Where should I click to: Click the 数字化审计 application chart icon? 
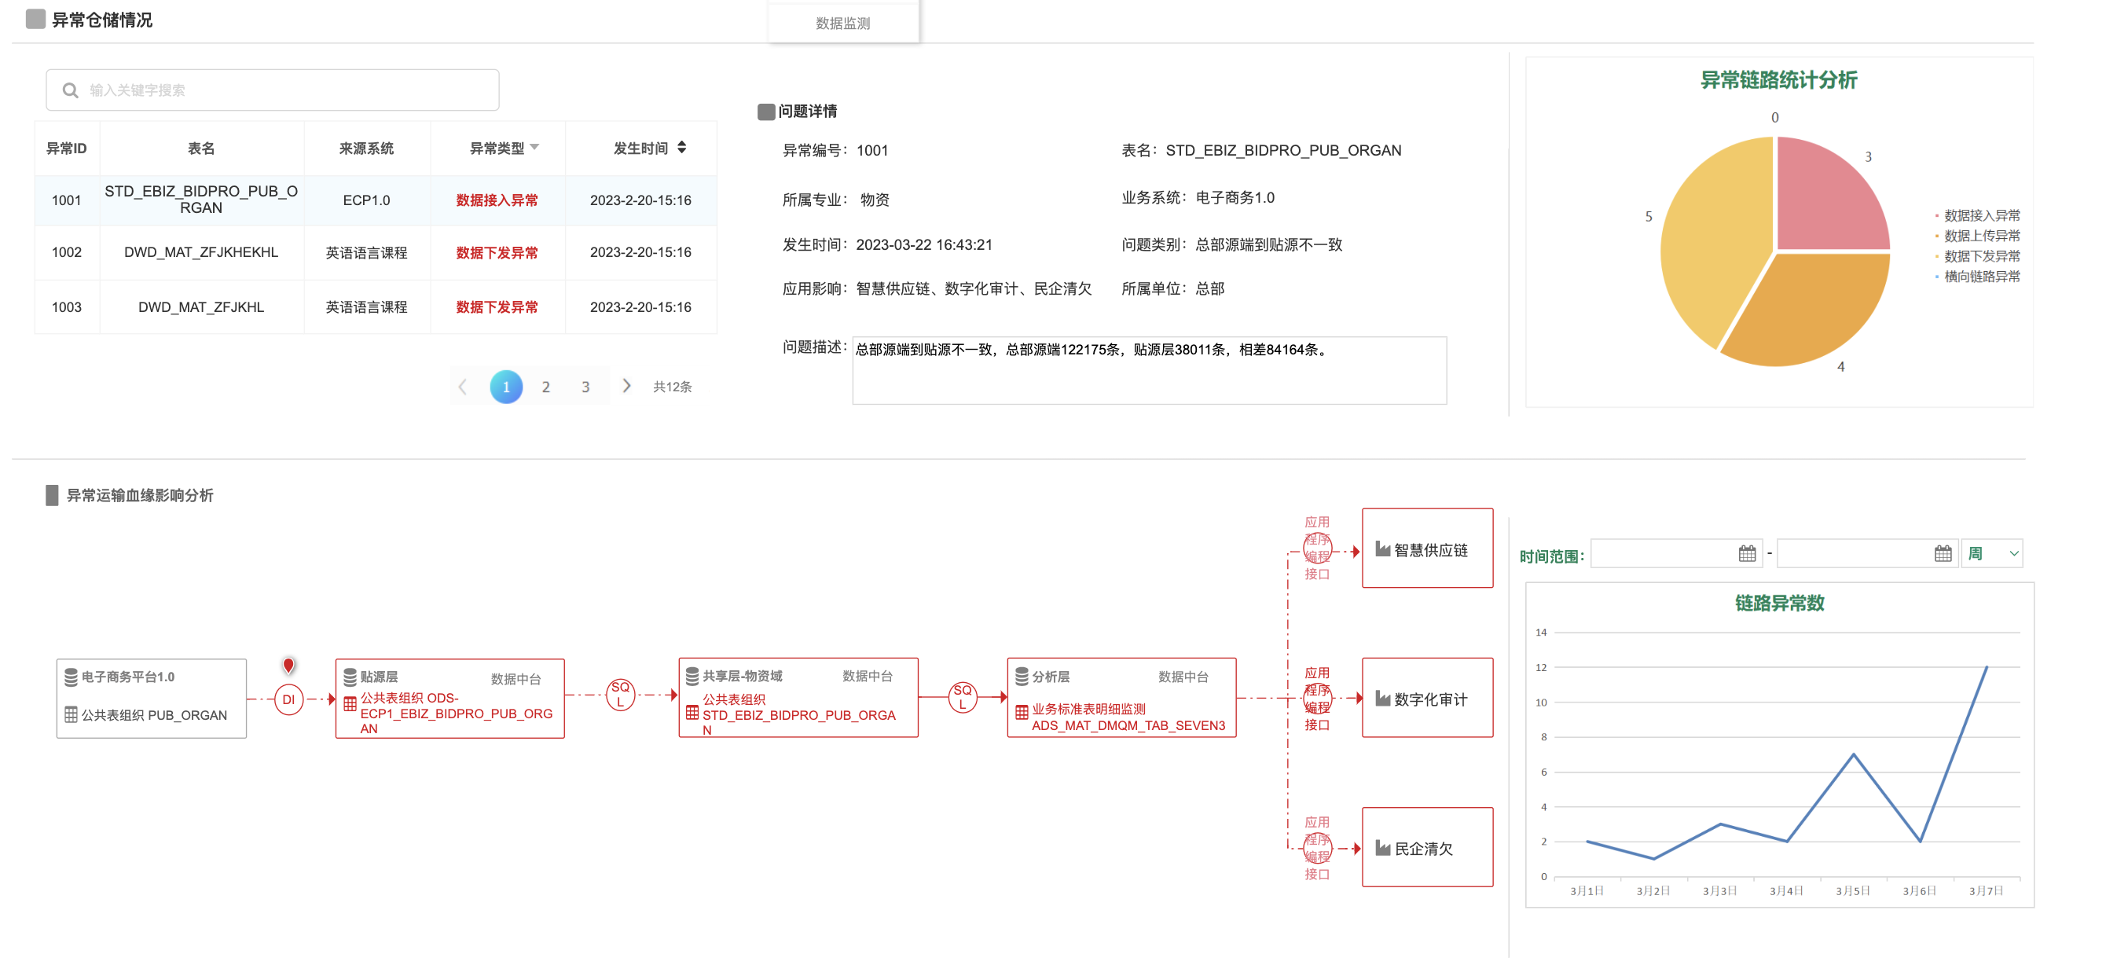1383,699
